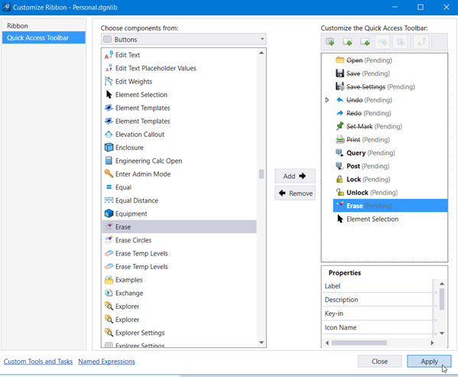
Task: Click the Properties horizontal scrollbar thumb
Action: pyautogui.click(x=359, y=343)
